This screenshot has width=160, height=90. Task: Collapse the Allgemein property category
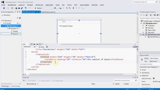tap(140, 75)
